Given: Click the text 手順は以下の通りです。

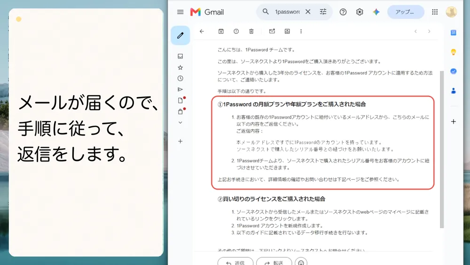Looking at the screenshot, I should (242, 91).
